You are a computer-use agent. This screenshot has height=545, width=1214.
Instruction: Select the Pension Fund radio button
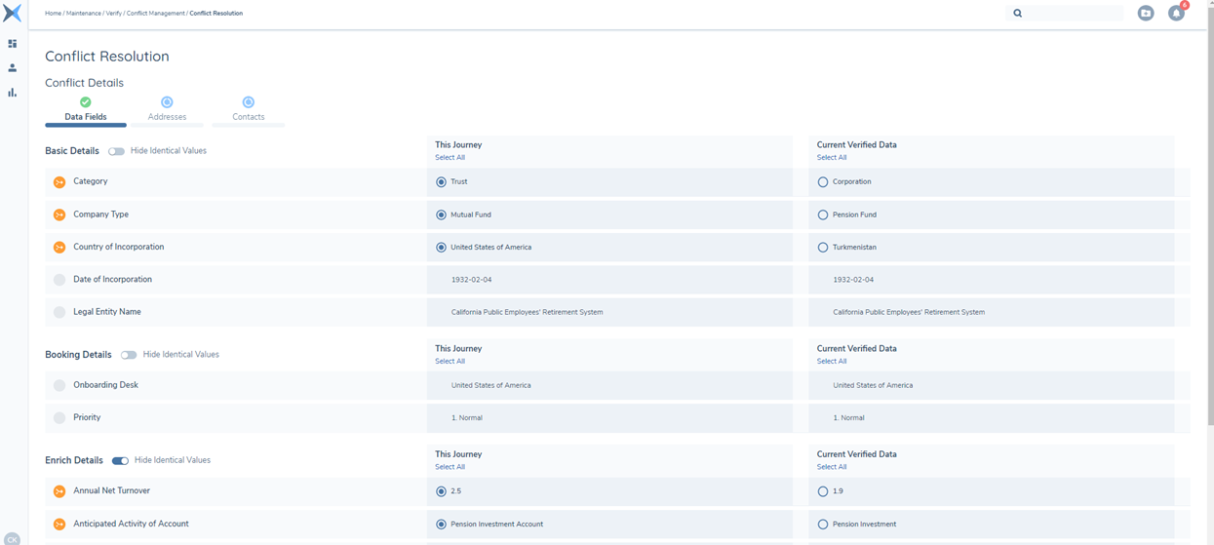[823, 214]
